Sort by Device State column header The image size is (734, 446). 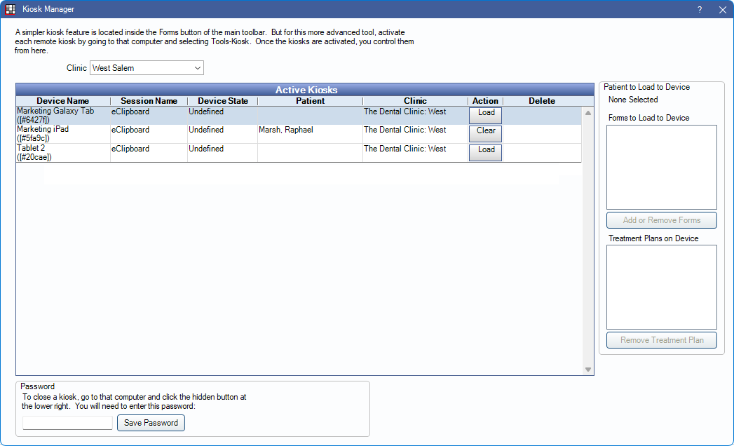pos(222,101)
